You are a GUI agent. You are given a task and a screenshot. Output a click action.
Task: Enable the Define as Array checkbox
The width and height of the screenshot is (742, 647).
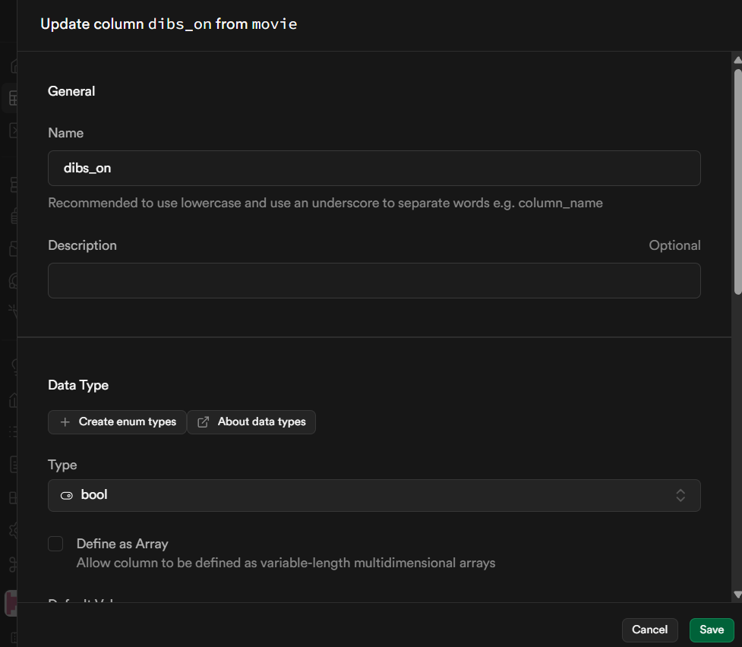[x=55, y=544]
